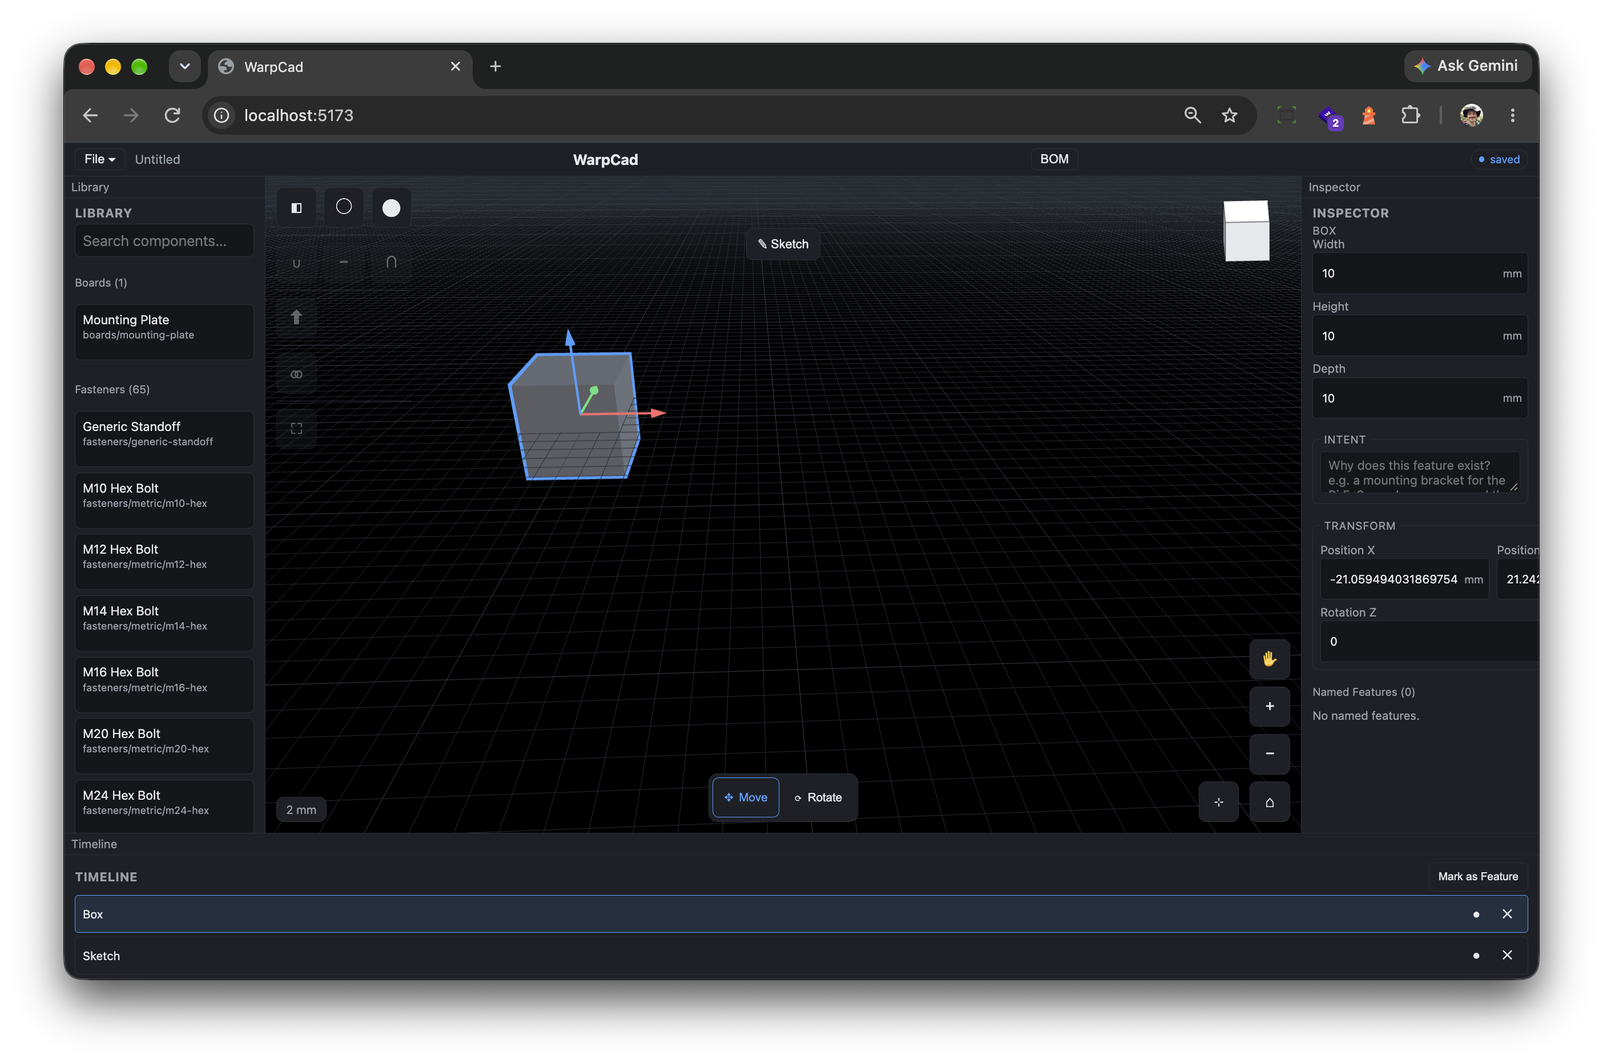The width and height of the screenshot is (1603, 1064).
Task: Click the browser zoom magnifier icon
Action: point(1193,115)
